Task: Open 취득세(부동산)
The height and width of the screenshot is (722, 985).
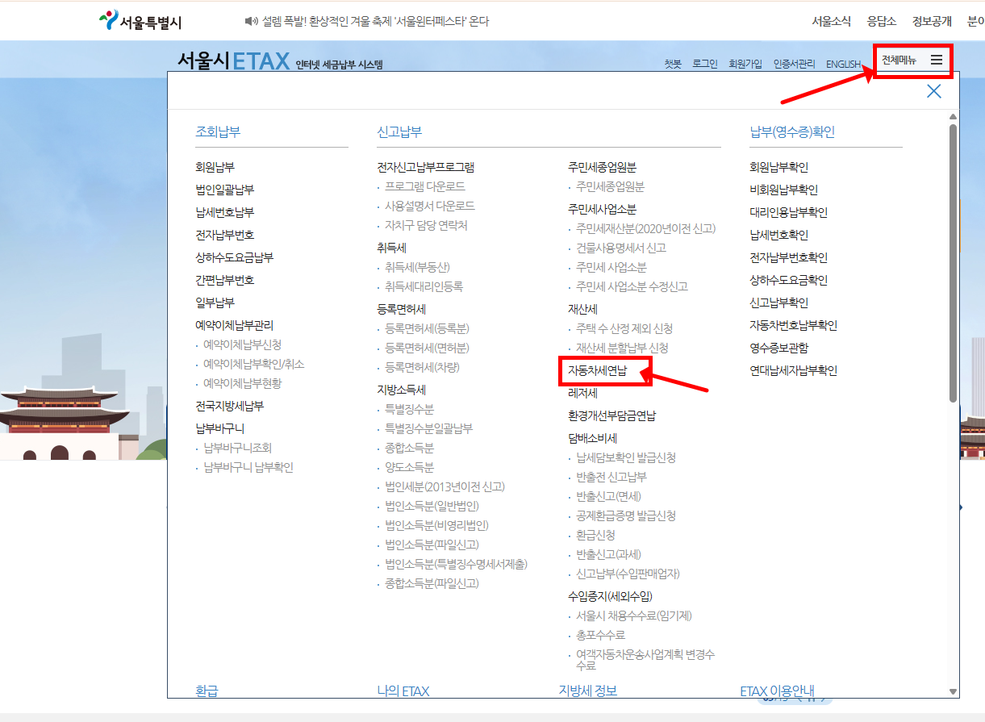Action: [x=417, y=267]
